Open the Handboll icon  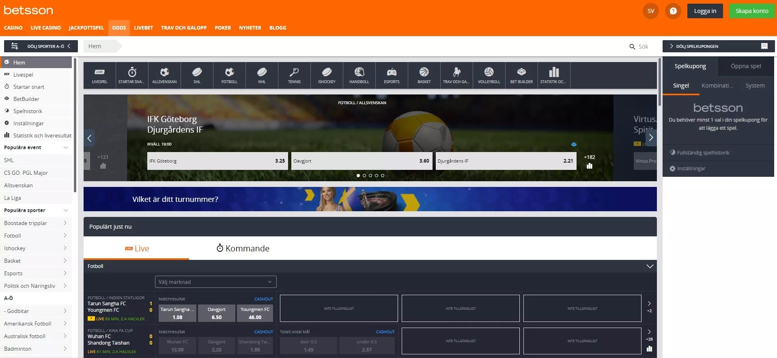point(359,75)
